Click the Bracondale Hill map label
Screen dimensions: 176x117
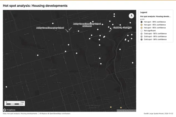pos(29,70)
